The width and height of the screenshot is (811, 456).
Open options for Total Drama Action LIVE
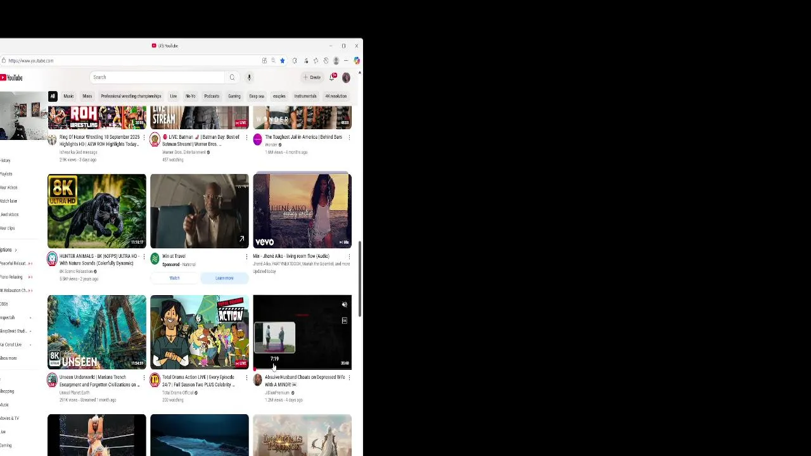[x=246, y=377]
